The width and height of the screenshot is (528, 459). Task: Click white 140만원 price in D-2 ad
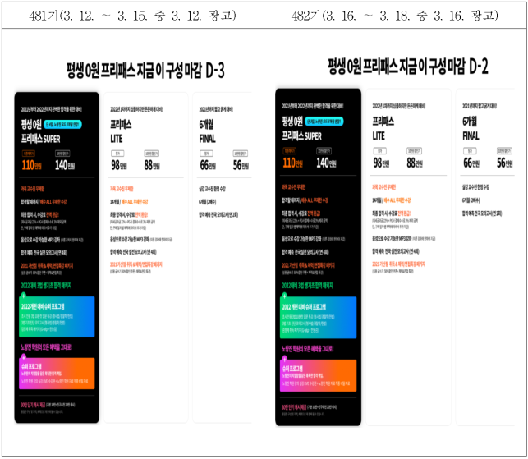pos(326,163)
